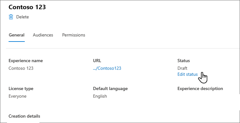
Task: Click the Contoso 123 page heading
Action: (27, 7)
